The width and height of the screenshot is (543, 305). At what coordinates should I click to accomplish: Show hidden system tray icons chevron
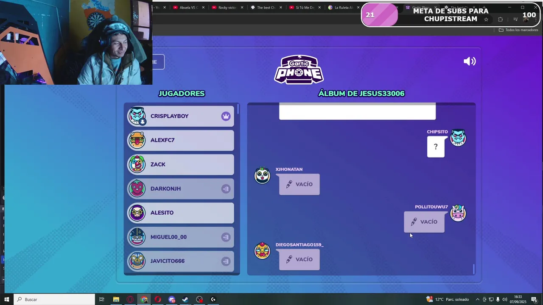(x=477, y=299)
